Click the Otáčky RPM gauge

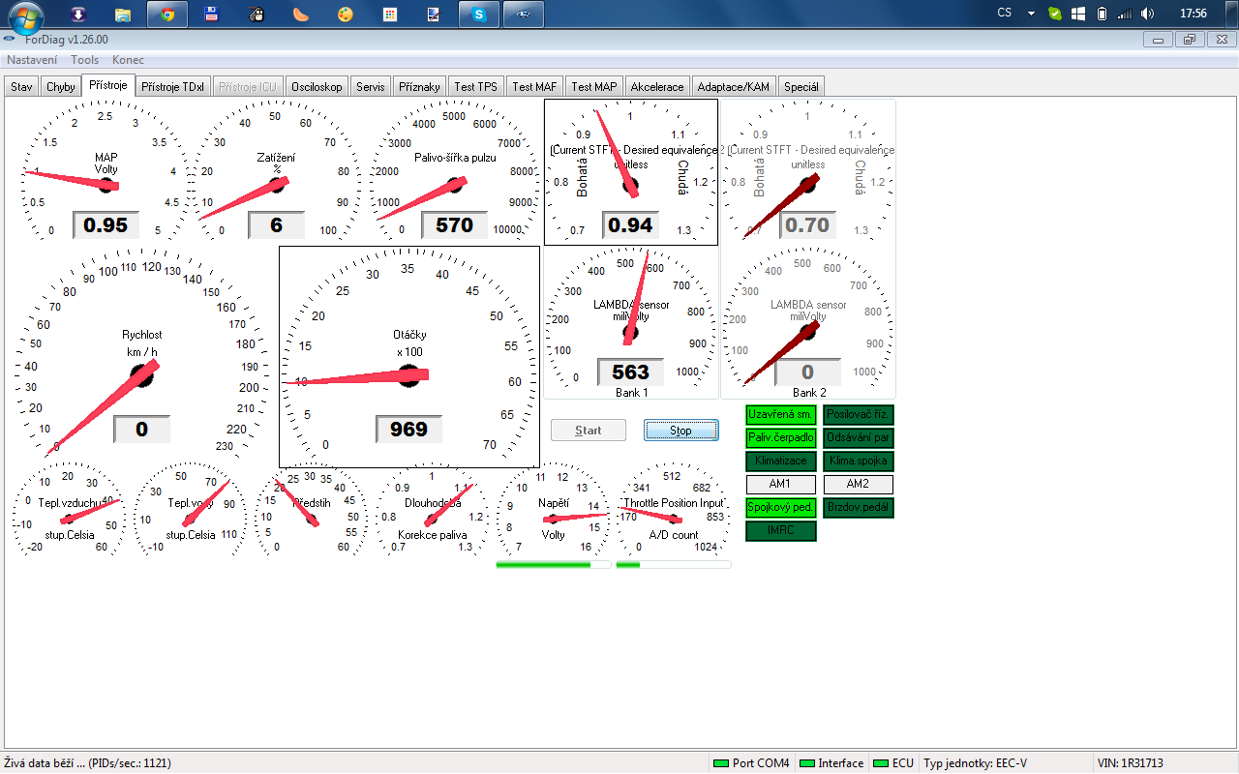pyautogui.click(x=408, y=356)
